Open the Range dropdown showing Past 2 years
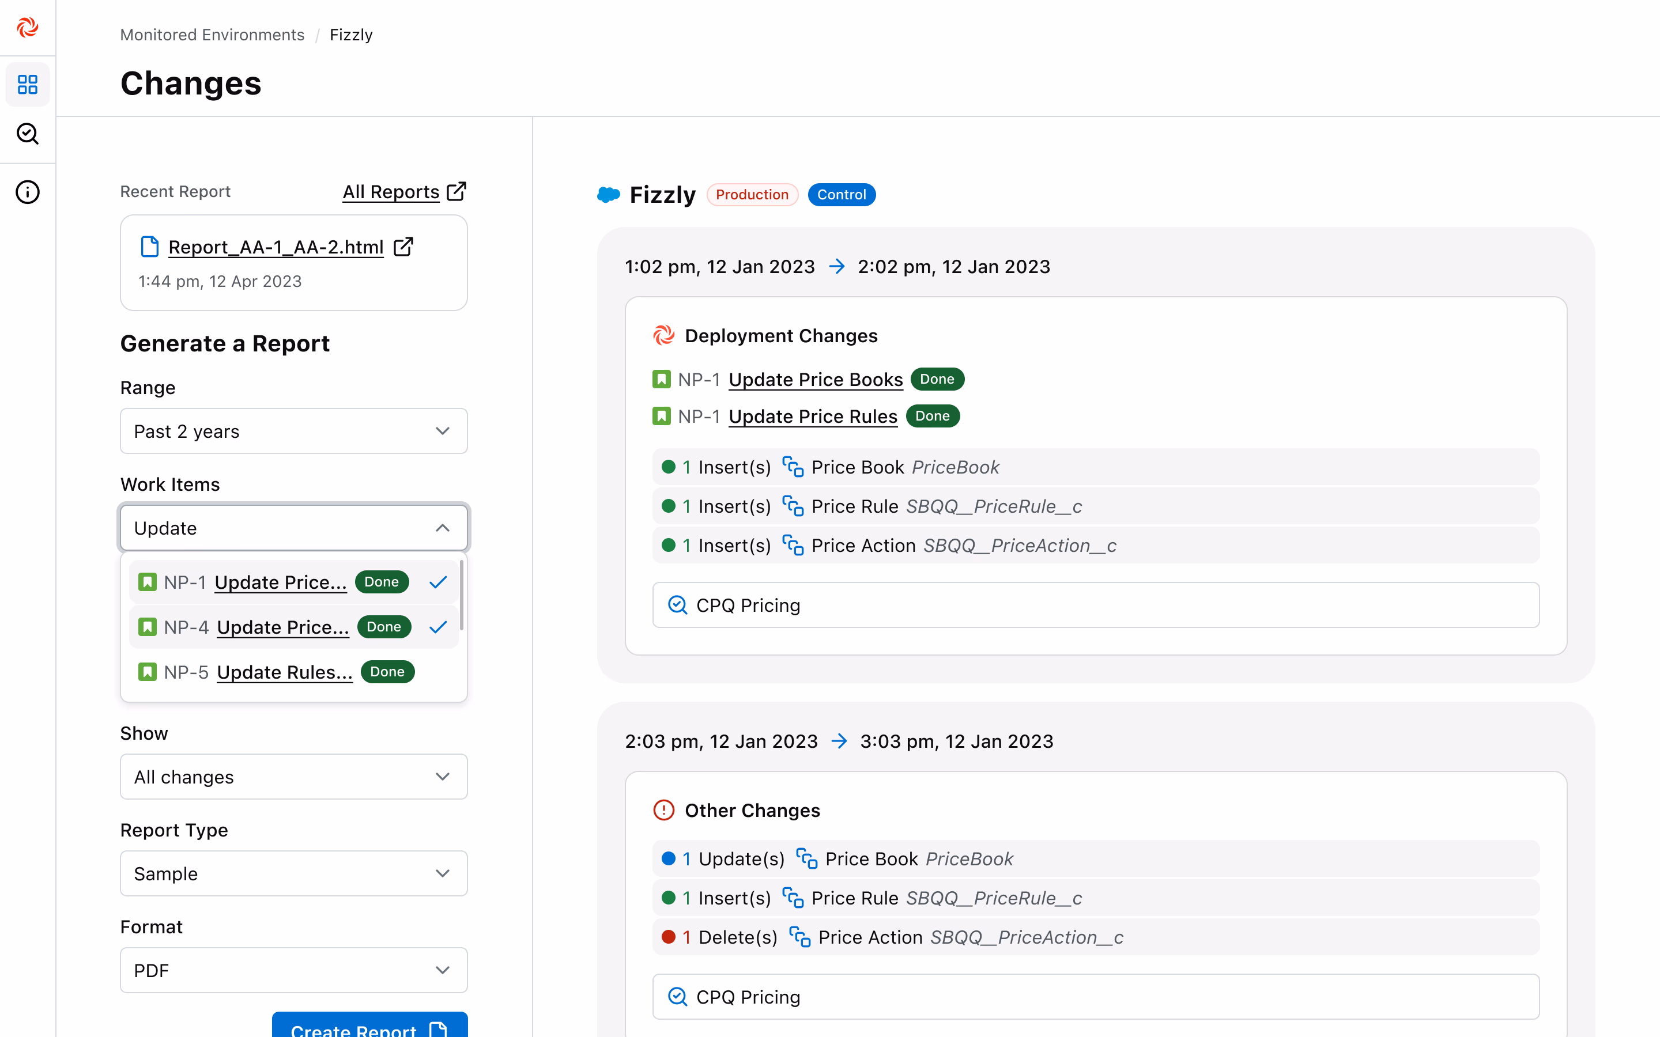The height and width of the screenshot is (1037, 1660). pyautogui.click(x=293, y=432)
